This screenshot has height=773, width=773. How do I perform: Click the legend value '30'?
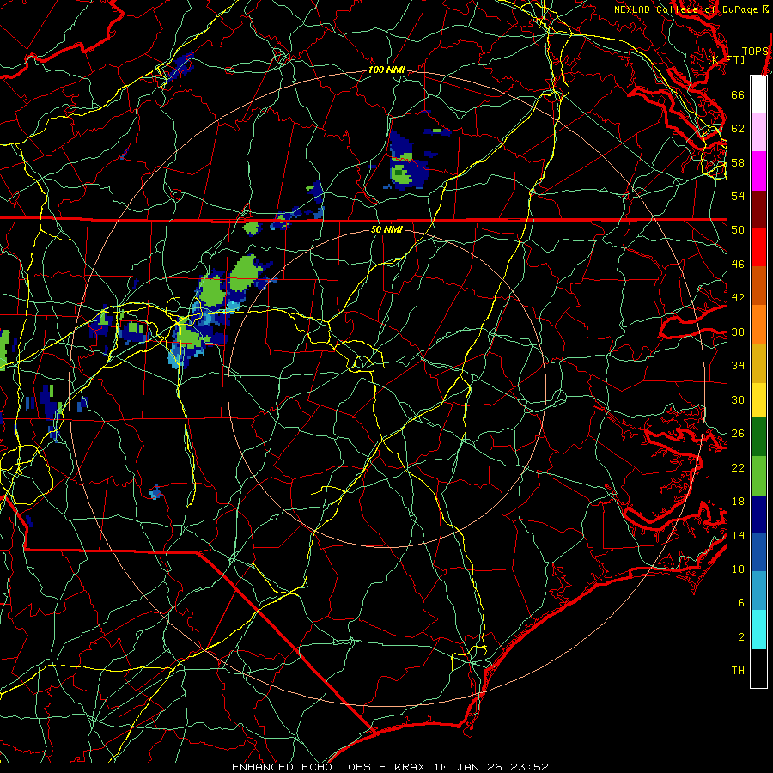click(738, 399)
